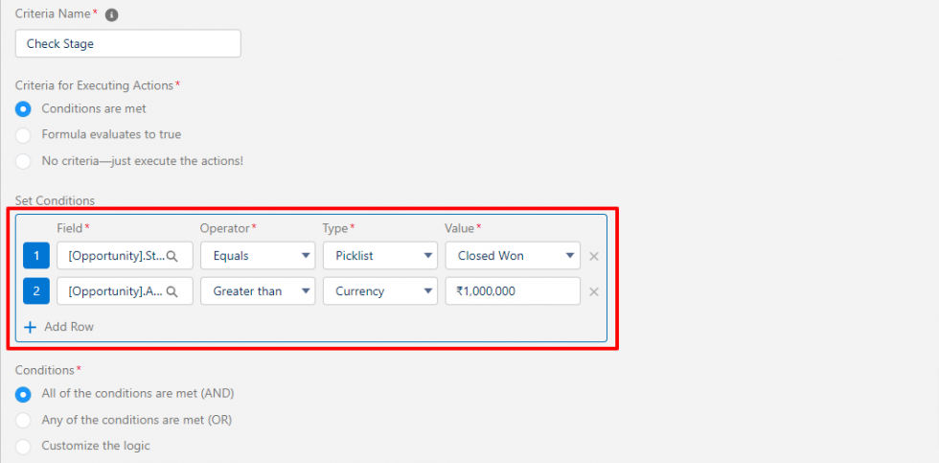The width and height of the screenshot is (939, 463).
Task: Click the ₹1,000,000 value input field
Action: click(512, 291)
